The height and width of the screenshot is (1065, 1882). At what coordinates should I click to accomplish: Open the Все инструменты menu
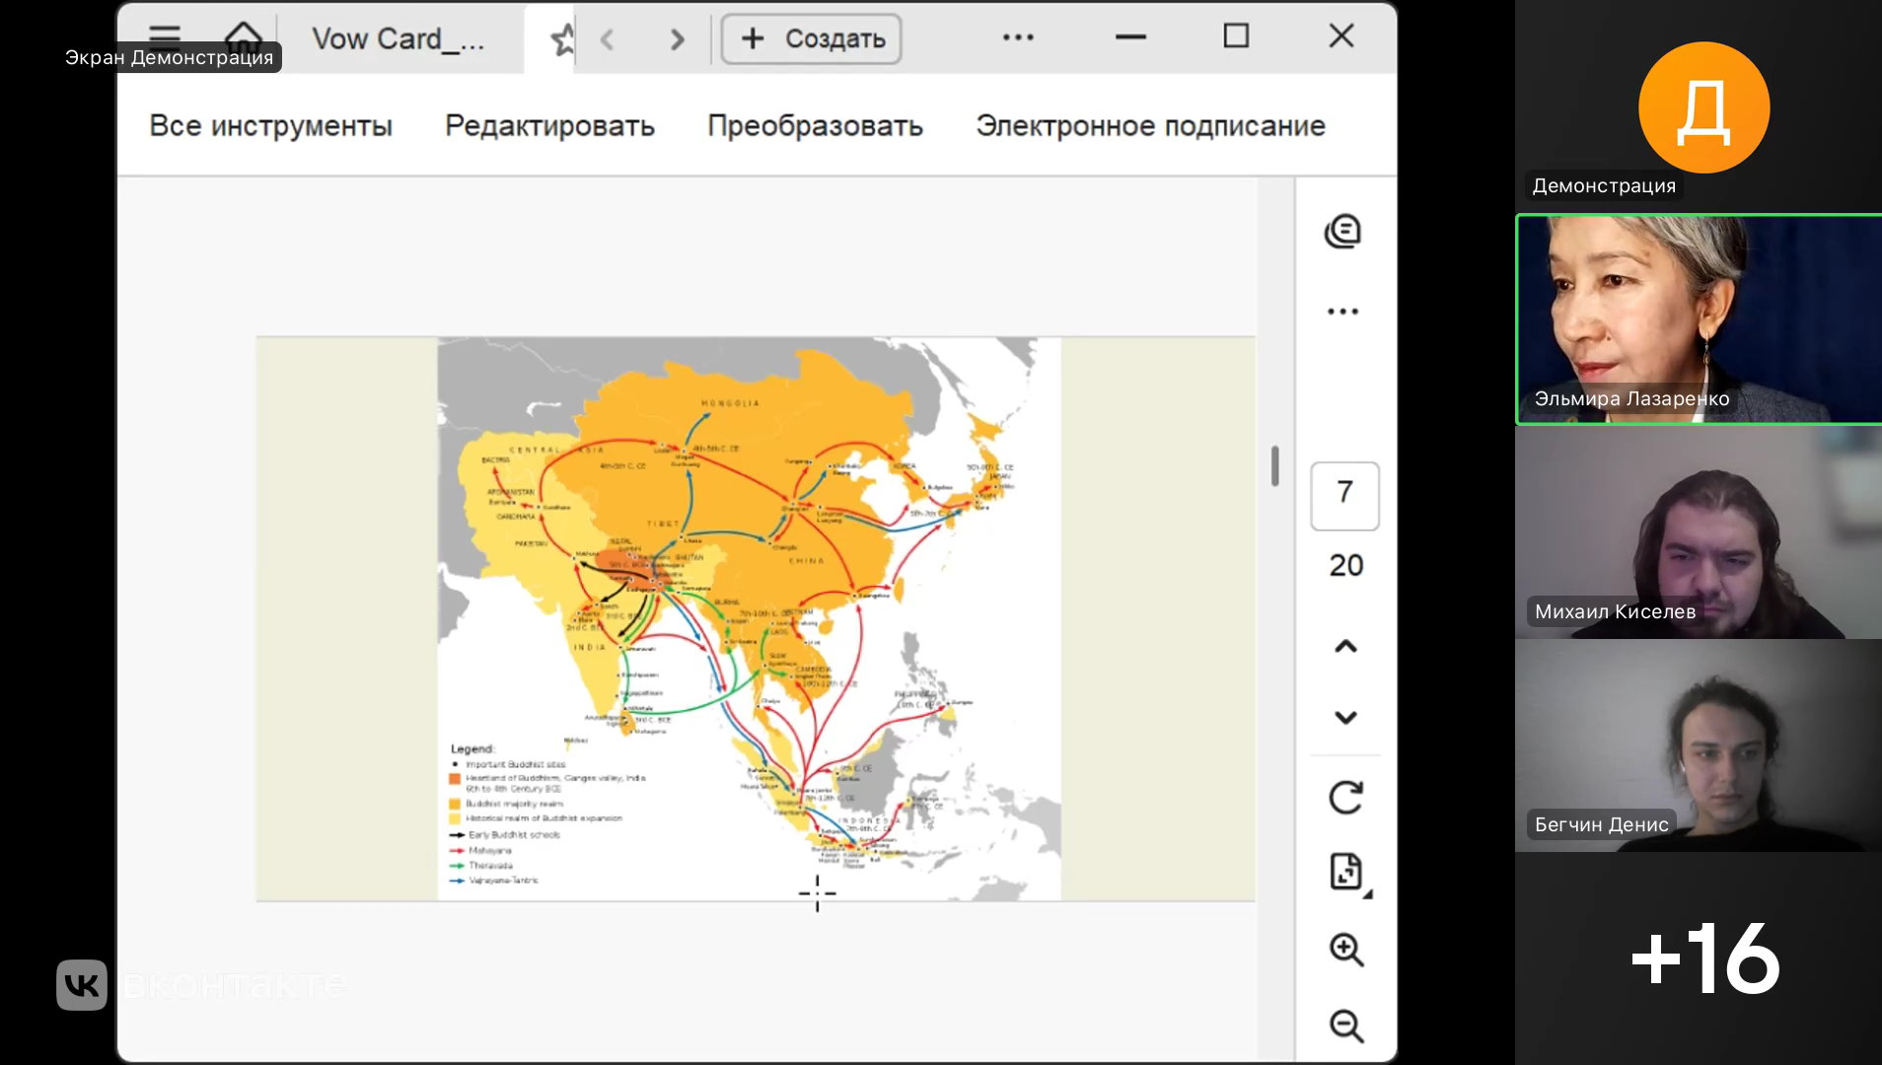coord(270,126)
